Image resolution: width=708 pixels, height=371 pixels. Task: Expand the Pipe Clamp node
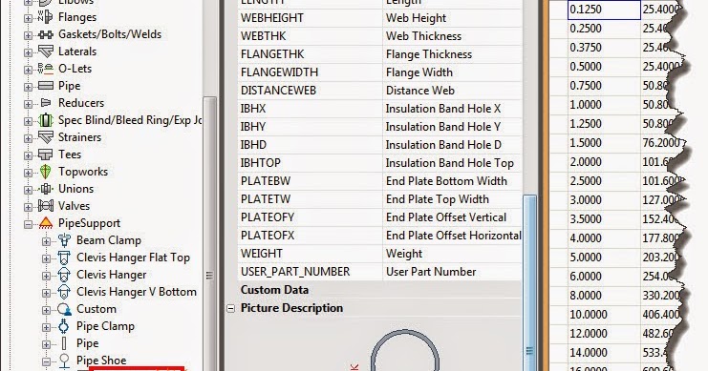tap(46, 327)
